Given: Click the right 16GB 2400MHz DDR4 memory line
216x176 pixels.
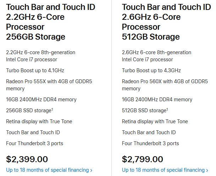Looking at the screenshot, I should [x=157, y=100].
